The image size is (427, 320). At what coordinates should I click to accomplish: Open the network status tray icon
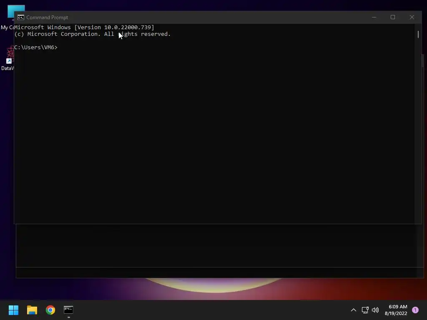(x=365, y=310)
